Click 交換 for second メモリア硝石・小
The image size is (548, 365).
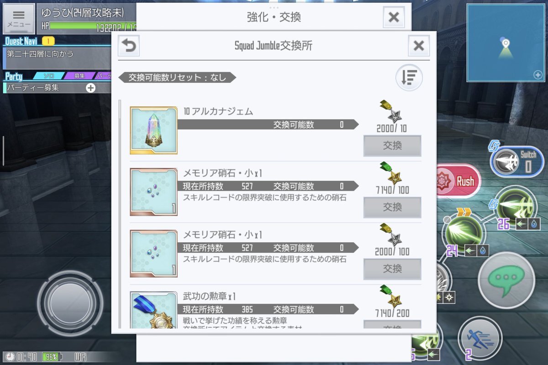tap(392, 269)
